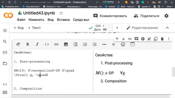Image resolution: width=175 pixels, height=98 pixels.
Task: Click the markdown source editor text
Action: pos(53,72)
